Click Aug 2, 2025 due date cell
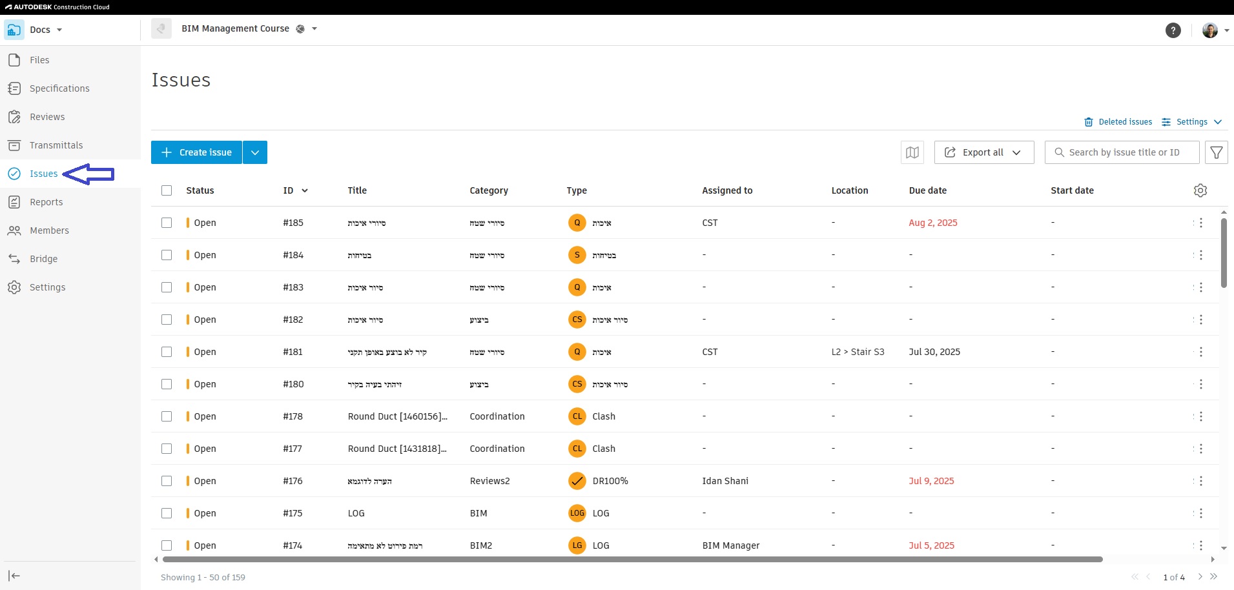The height and width of the screenshot is (590, 1234). (x=933, y=223)
